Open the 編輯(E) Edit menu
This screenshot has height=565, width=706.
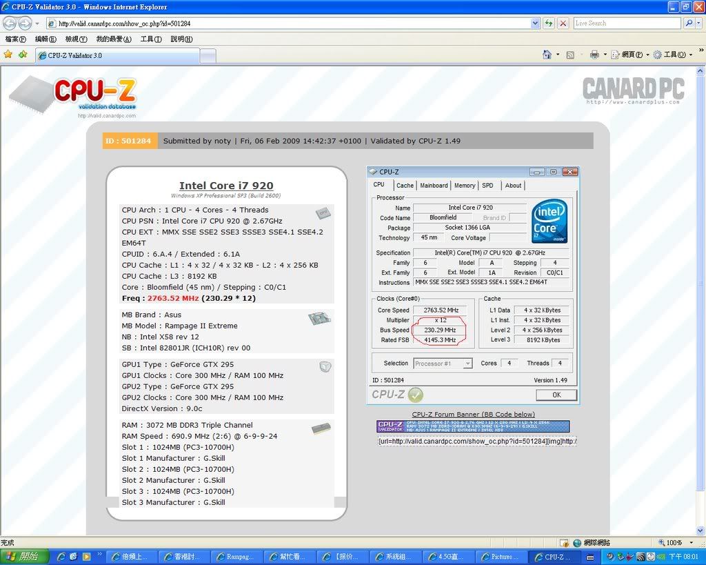(x=46, y=39)
